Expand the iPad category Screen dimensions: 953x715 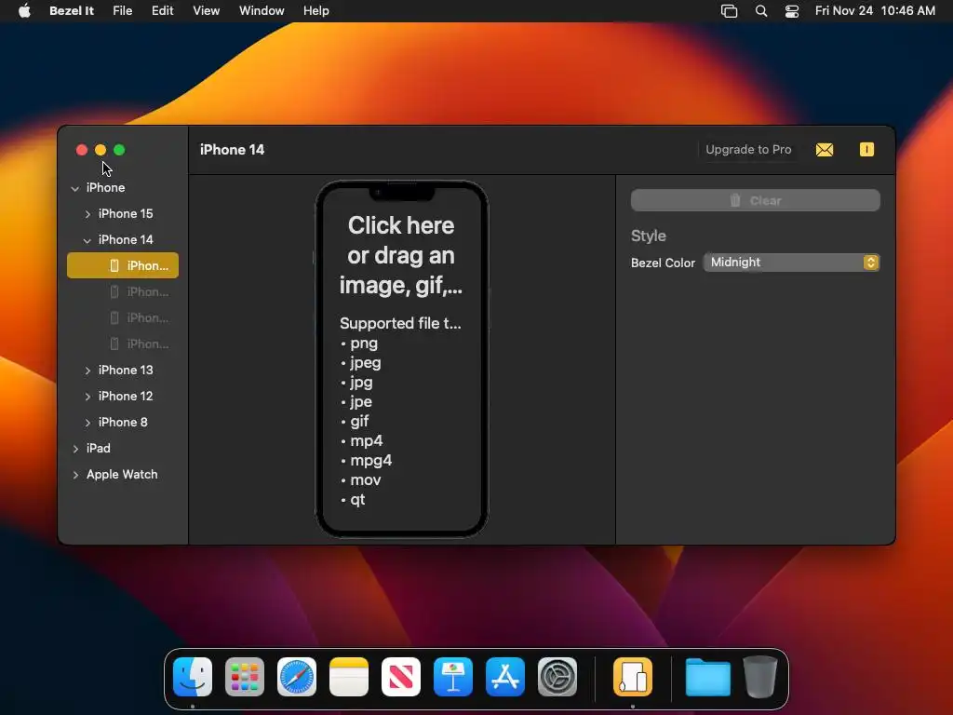pos(75,449)
